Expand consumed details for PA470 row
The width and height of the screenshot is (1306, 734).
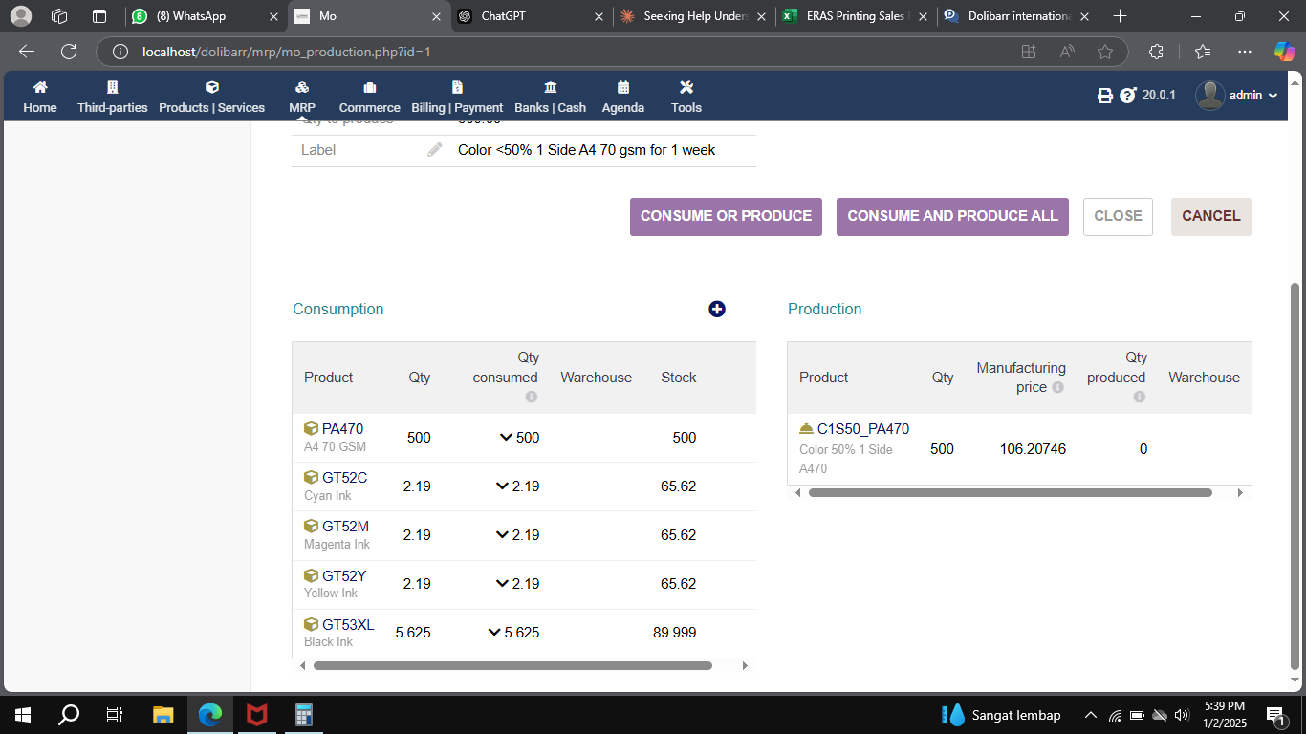(x=506, y=438)
